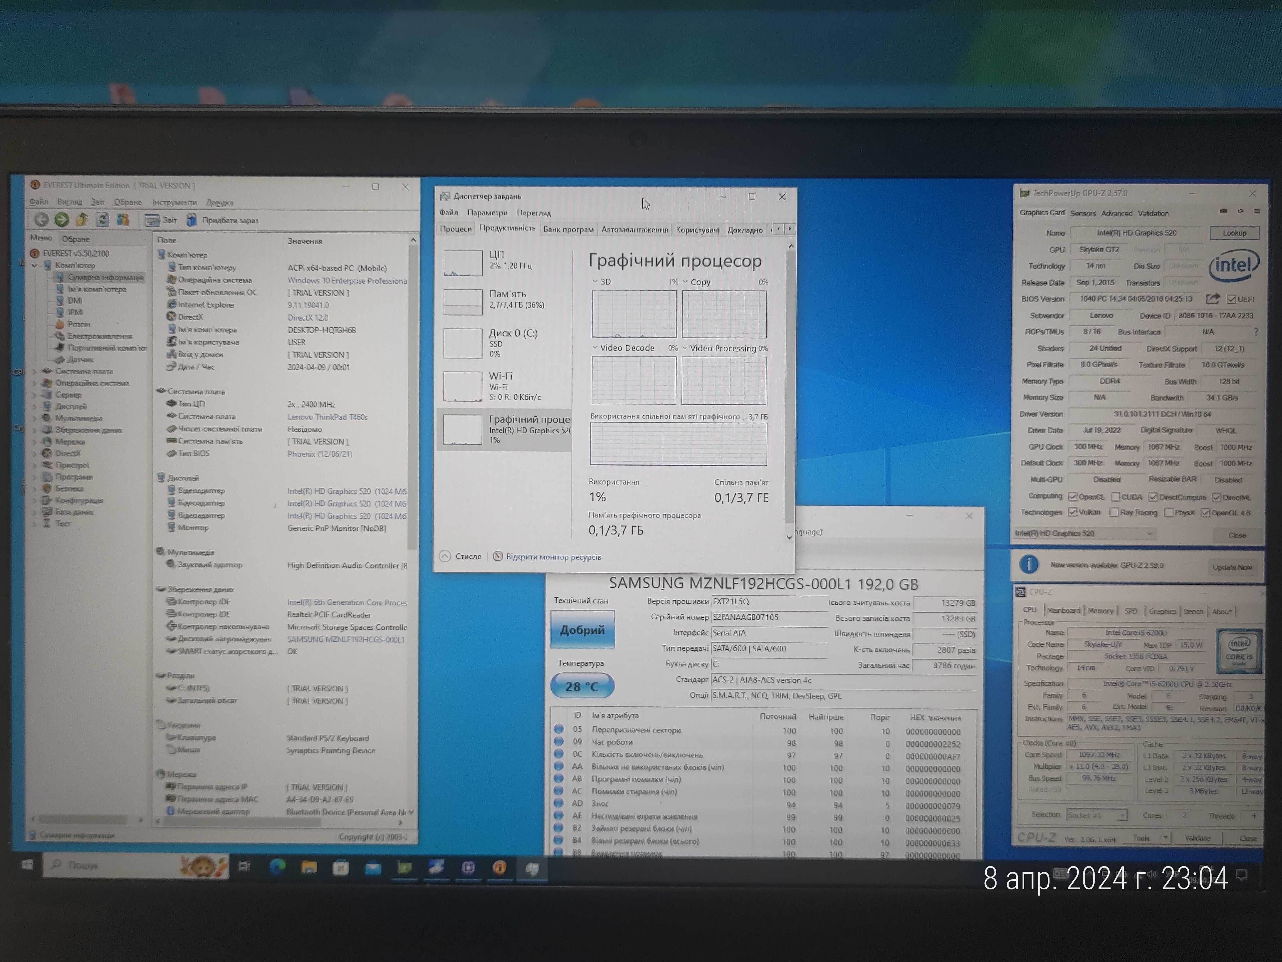Toggle the UEFI checkbox in GPU-Z
The image size is (1282, 962).
pyautogui.click(x=1231, y=299)
